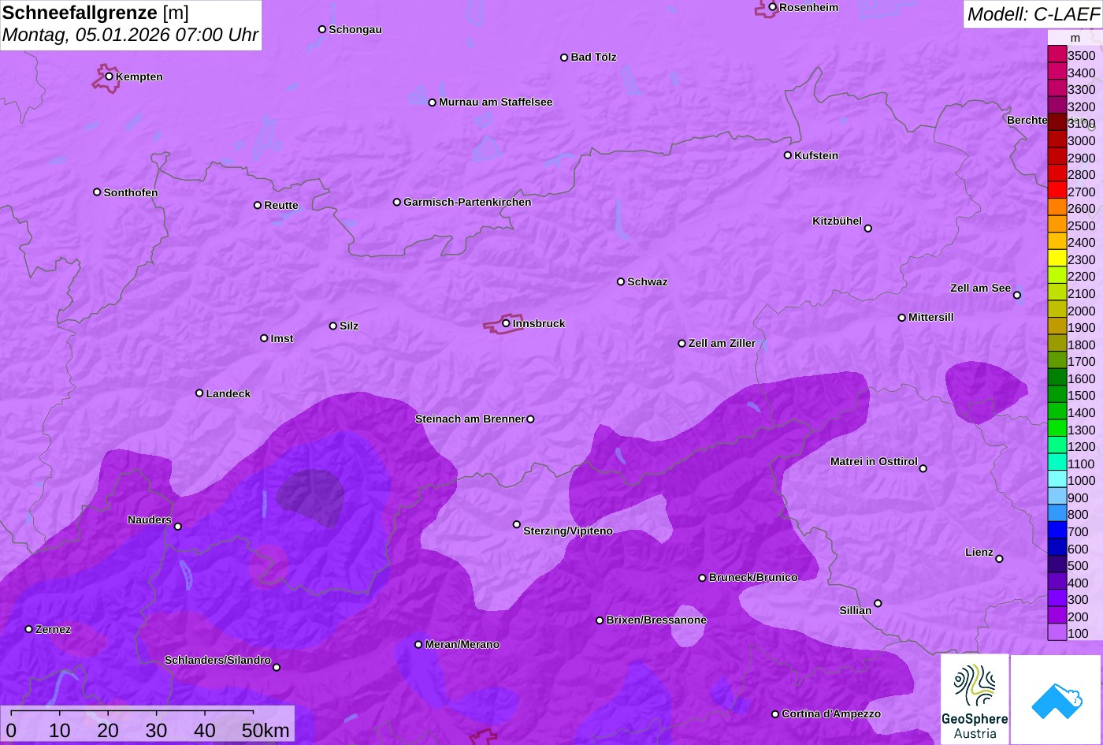
Task: Click the Sonthofen marker dot
Action: click(x=97, y=192)
